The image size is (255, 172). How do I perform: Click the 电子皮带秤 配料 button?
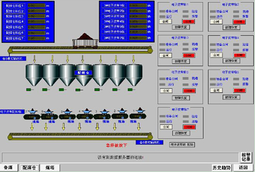(x=182, y=145)
